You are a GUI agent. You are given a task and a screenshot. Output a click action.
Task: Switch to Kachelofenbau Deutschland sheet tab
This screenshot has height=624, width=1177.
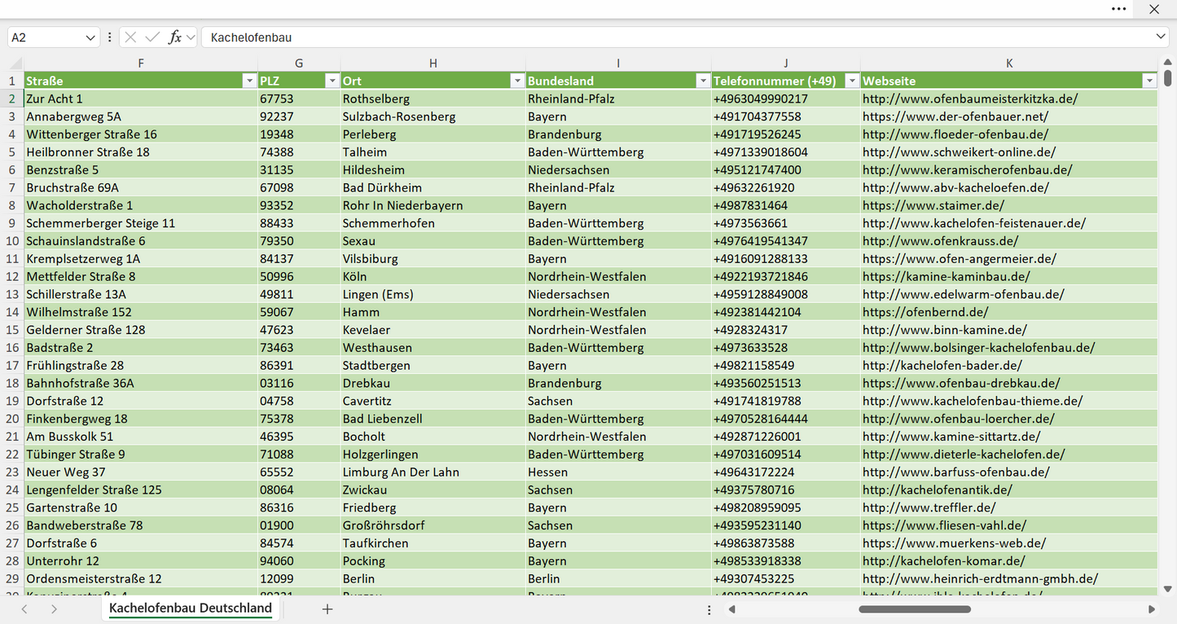pos(191,609)
